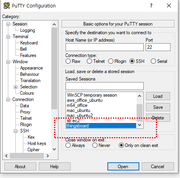Open the Kex category

[x=31, y=137]
